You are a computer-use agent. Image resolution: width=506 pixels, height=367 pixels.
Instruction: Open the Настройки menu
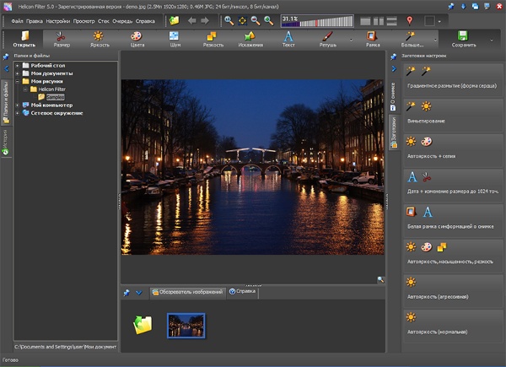57,19
